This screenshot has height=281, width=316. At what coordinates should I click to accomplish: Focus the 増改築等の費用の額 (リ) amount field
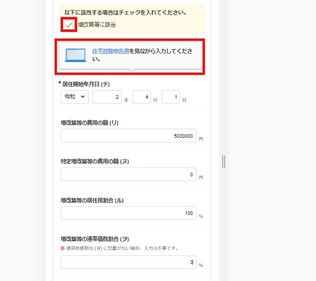coord(128,136)
